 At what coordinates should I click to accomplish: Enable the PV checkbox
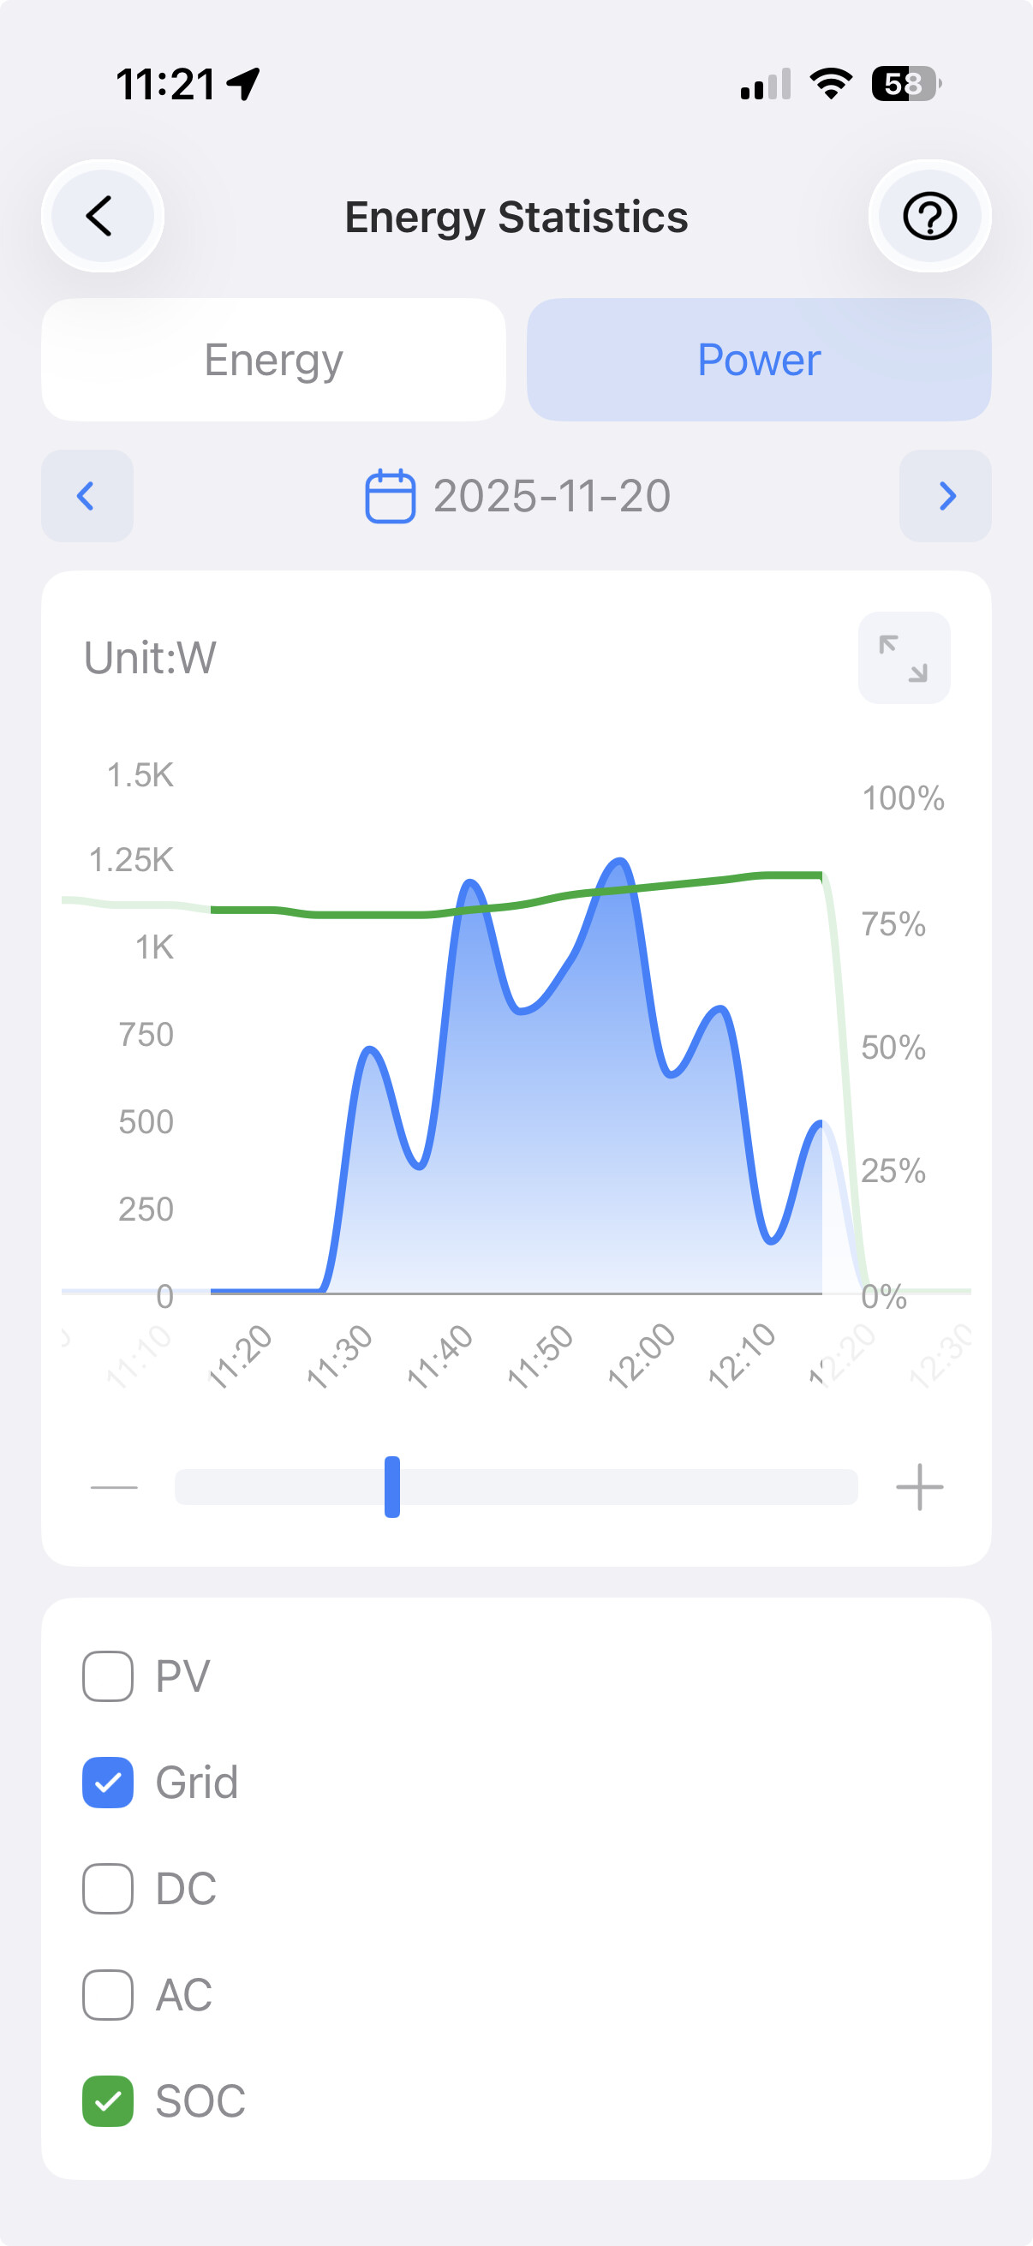tap(108, 1676)
